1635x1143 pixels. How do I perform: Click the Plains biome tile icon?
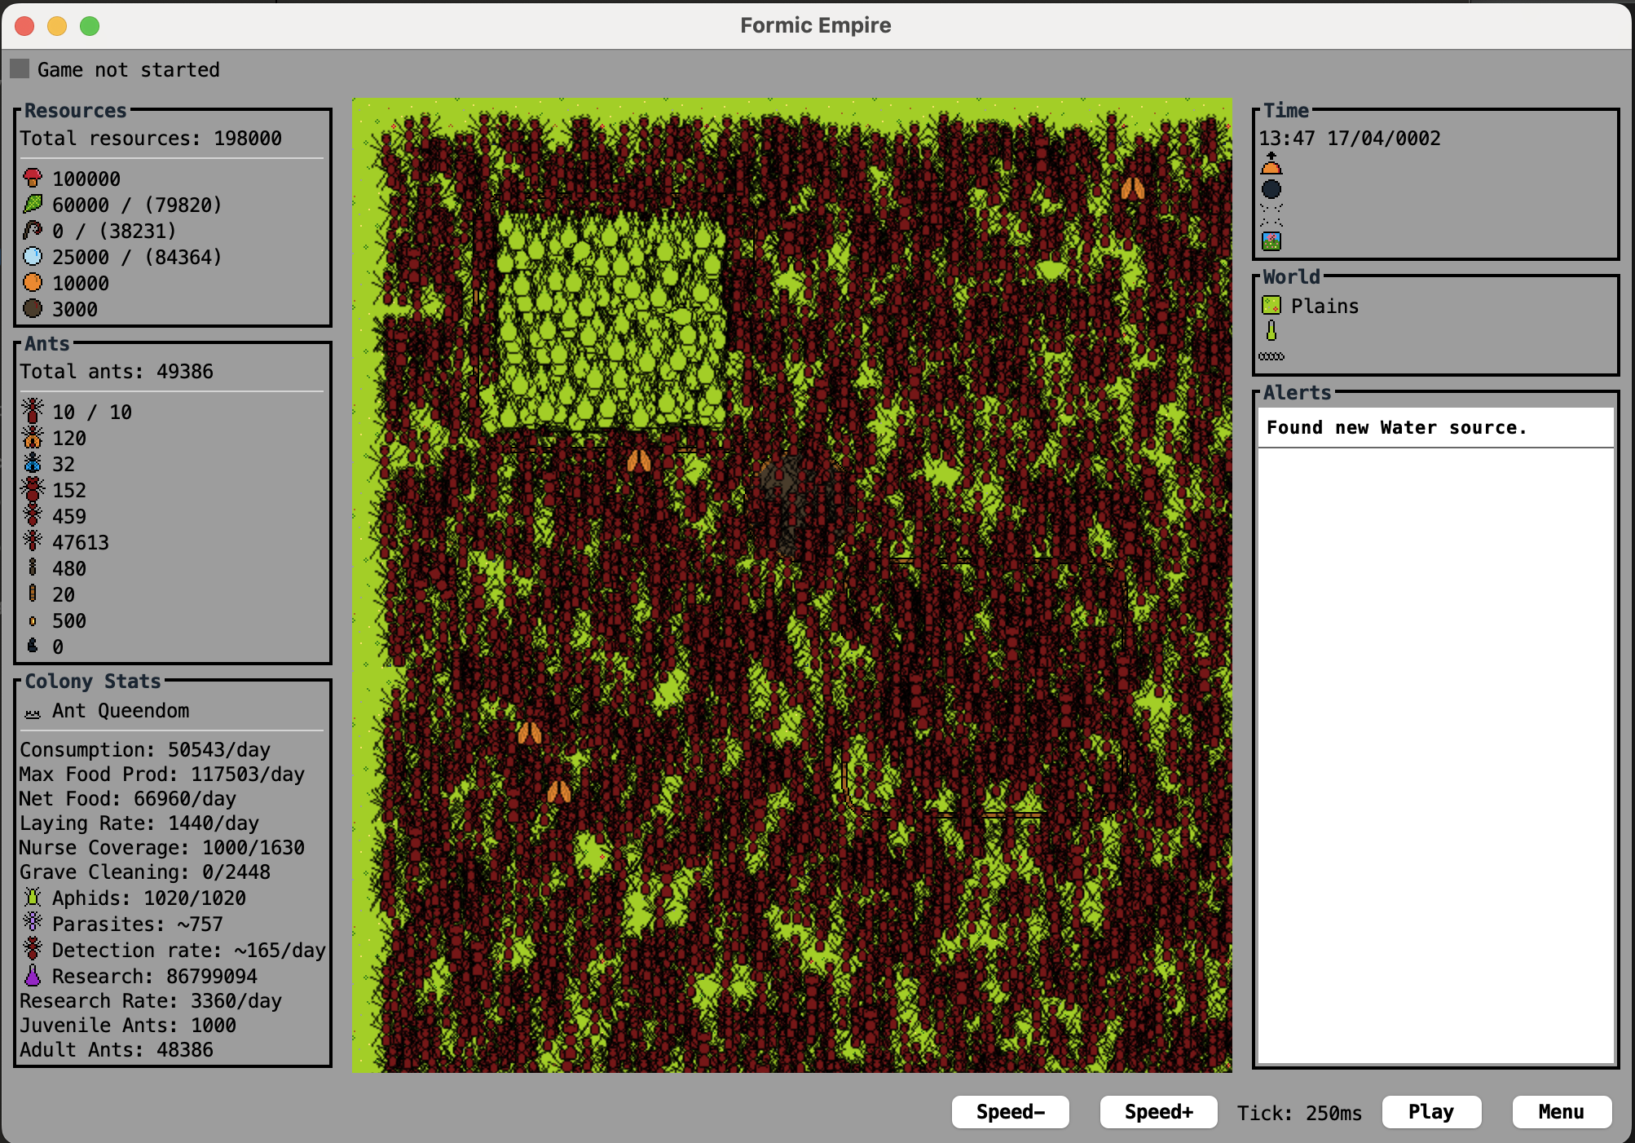[1271, 306]
